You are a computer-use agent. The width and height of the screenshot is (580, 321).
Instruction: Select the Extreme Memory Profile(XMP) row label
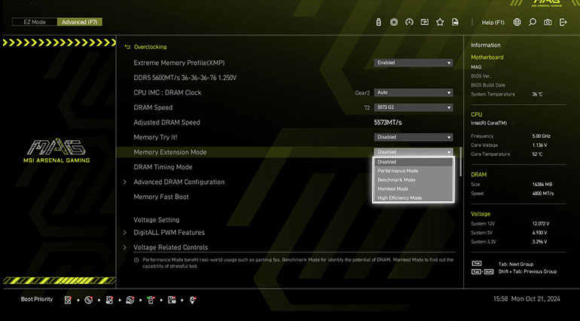tap(179, 63)
